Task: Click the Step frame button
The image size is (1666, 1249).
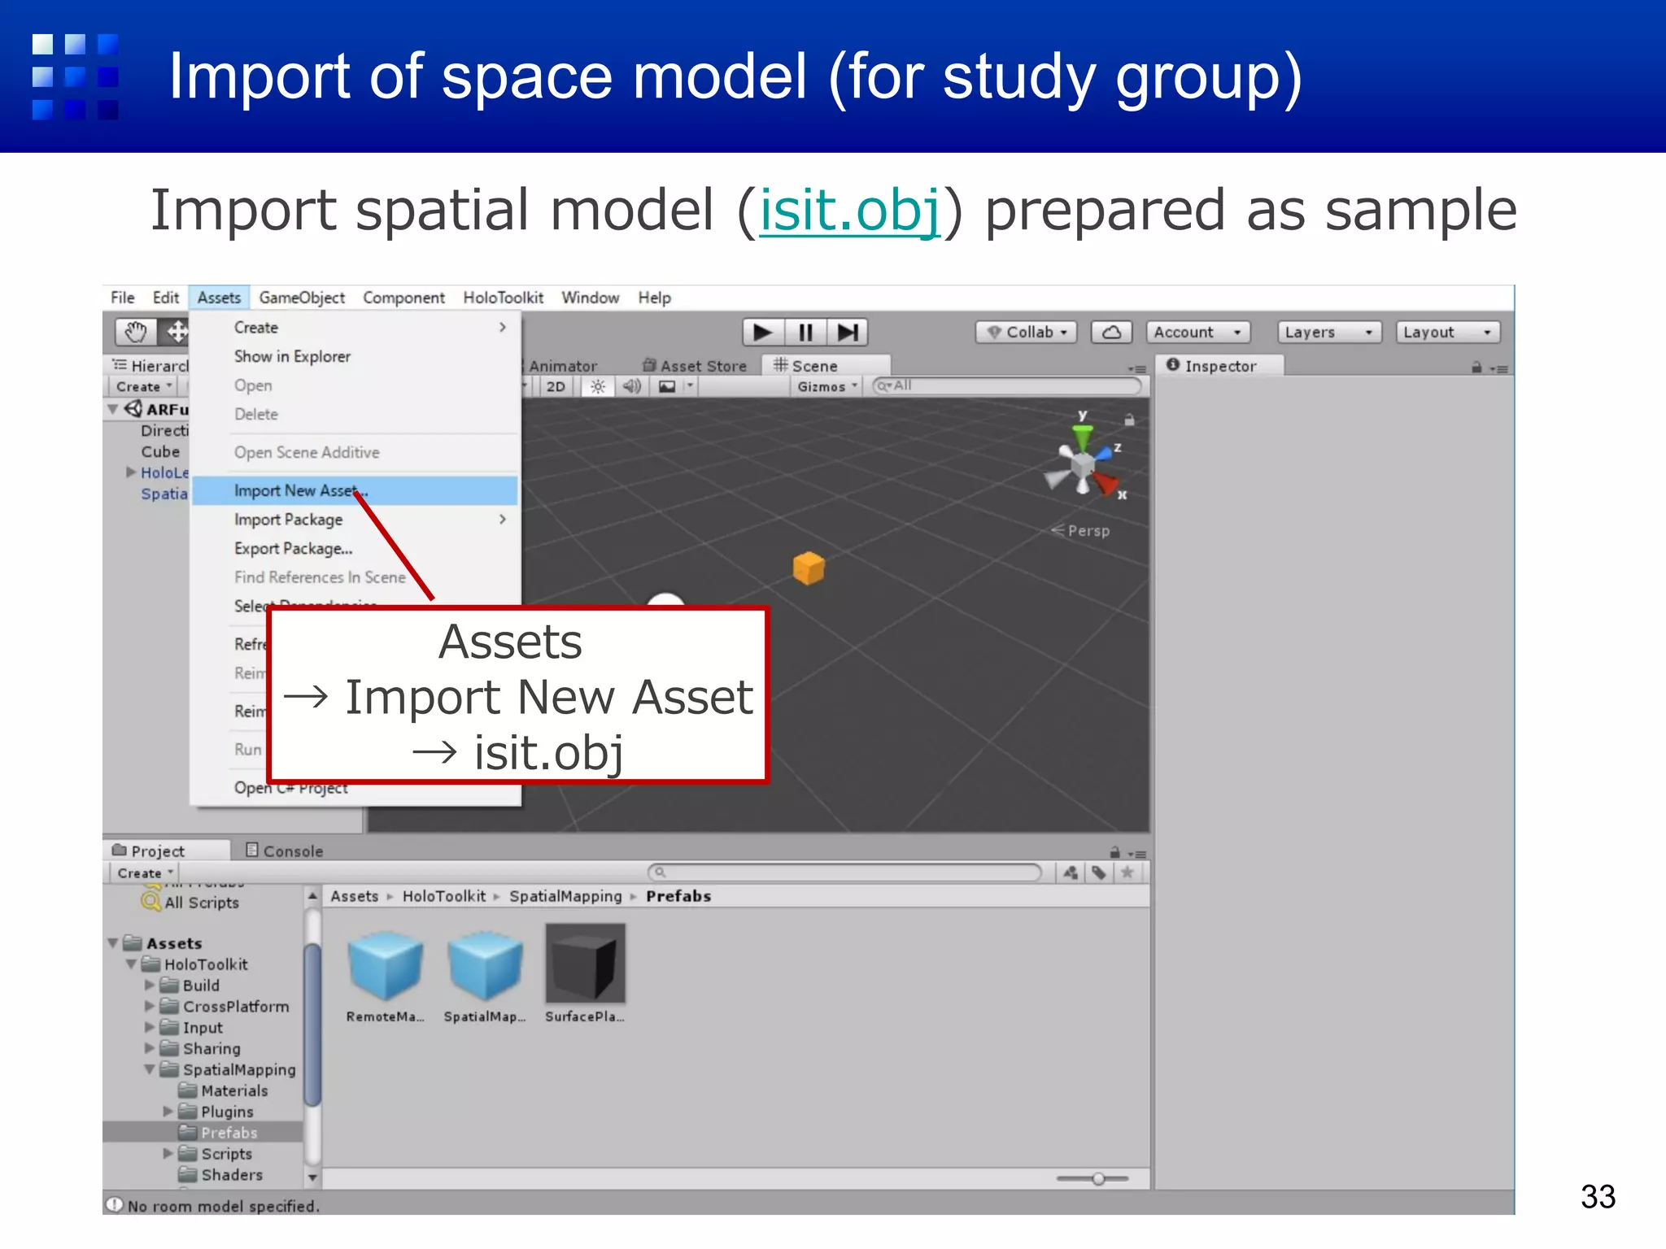Action: point(848,332)
